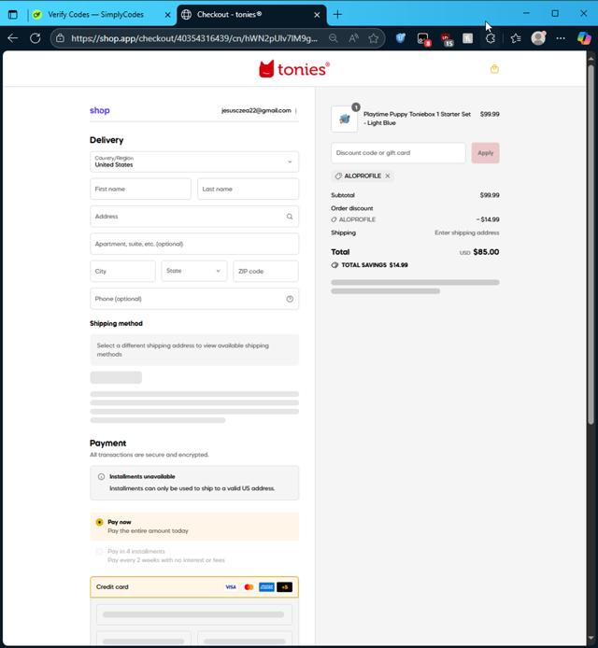The image size is (598, 648).
Task: Open extension with red badge 8
Action: (423, 39)
